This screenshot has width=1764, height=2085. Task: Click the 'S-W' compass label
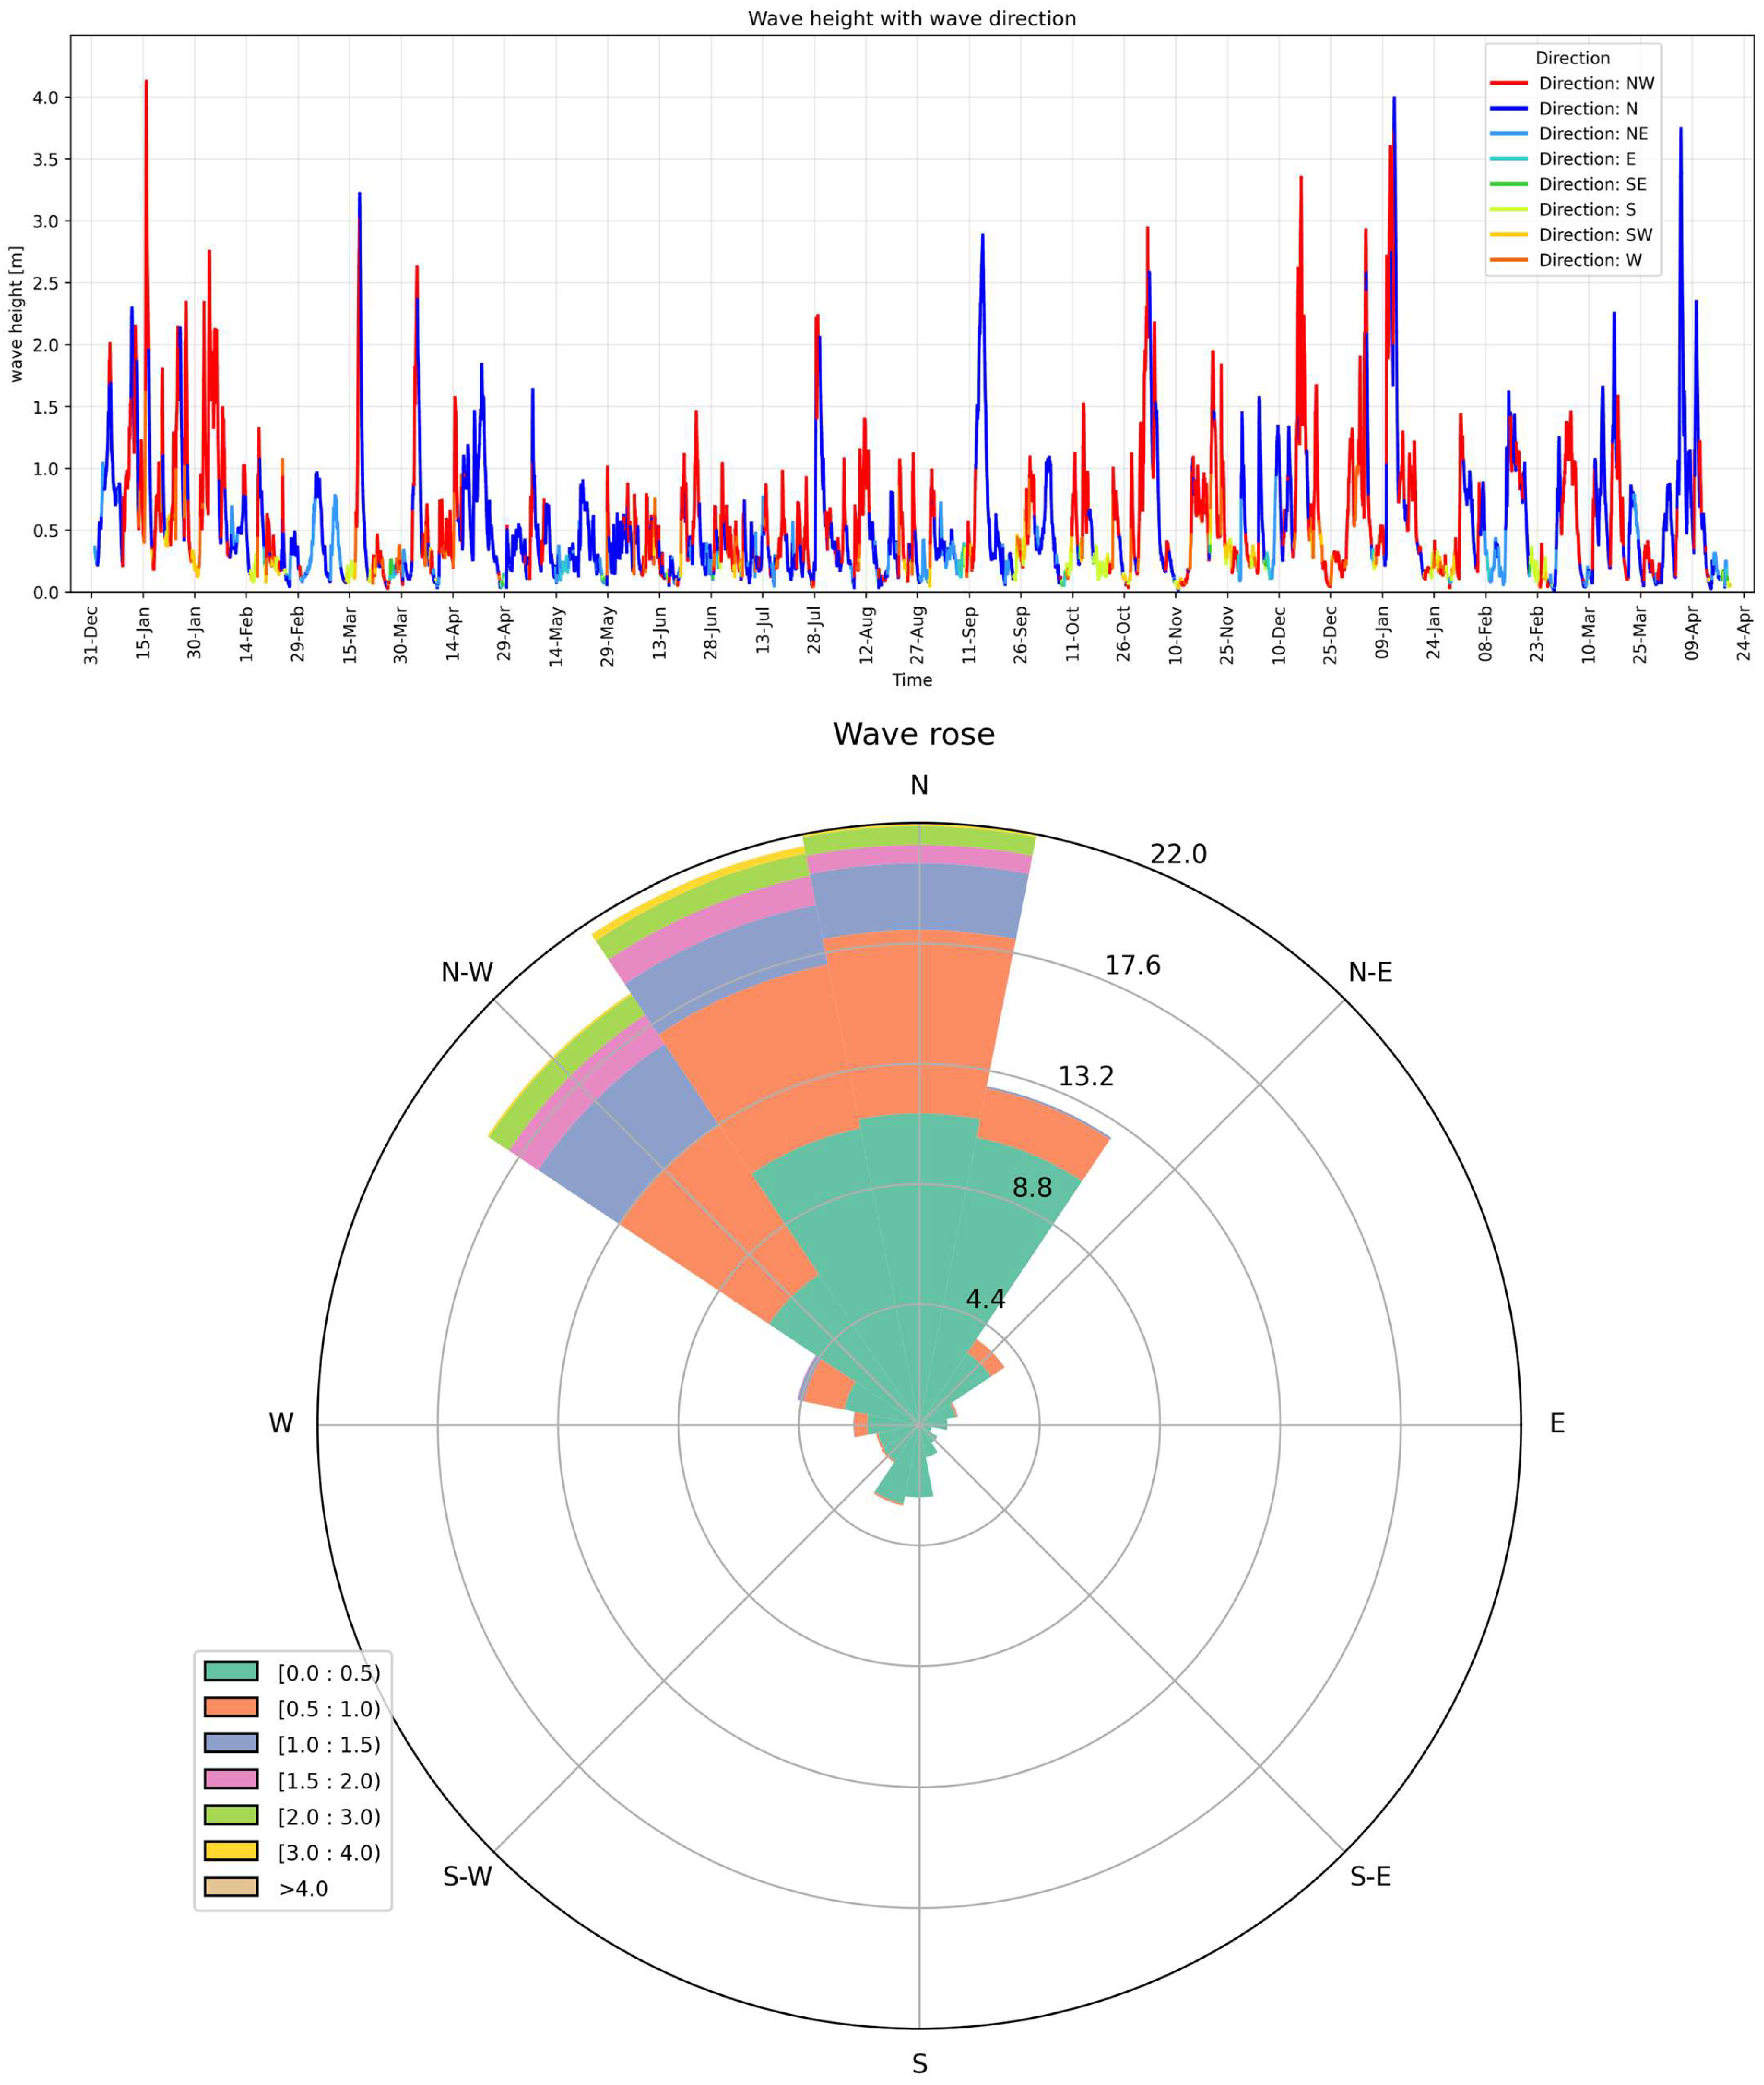[468, 1876]
